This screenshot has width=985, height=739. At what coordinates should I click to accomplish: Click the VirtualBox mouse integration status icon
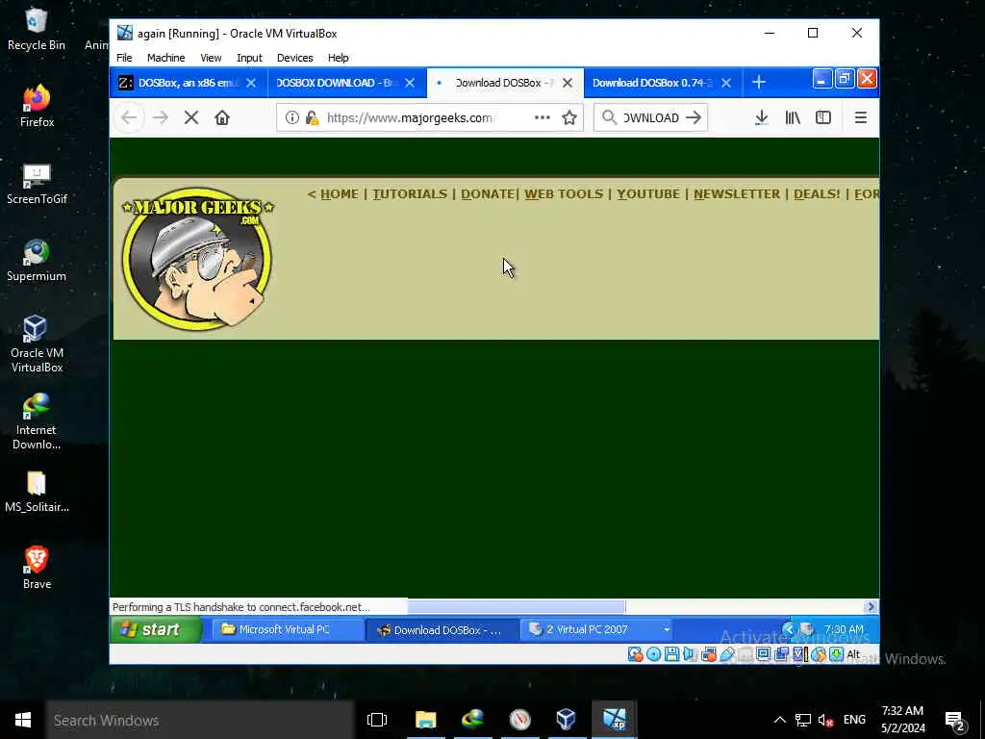[818, 654]
